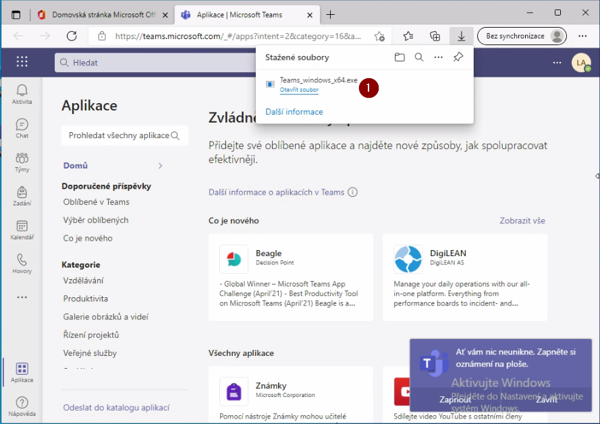Viewport: 600px width, 424px height.
Task: Expand the Domů chevron arrow
Action: (x=161, y=166)
